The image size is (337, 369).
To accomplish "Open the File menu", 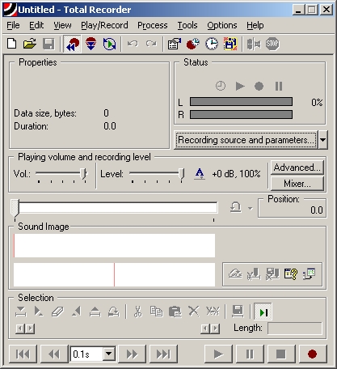I will click(13, 25).
